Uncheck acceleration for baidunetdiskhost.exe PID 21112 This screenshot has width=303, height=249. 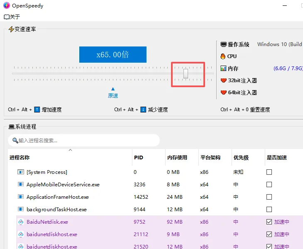pyautogui.click(x=269, y=234)
